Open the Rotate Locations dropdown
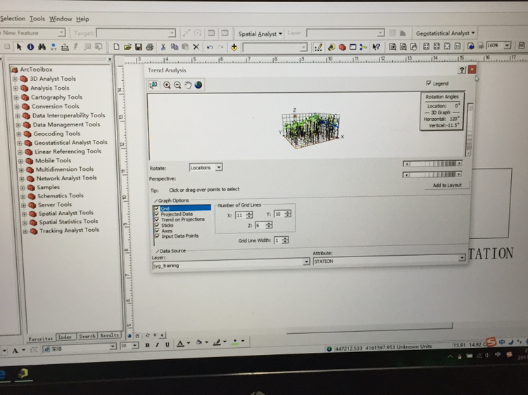The height and width of the screenshot is (395, 528). coord(218,167)
